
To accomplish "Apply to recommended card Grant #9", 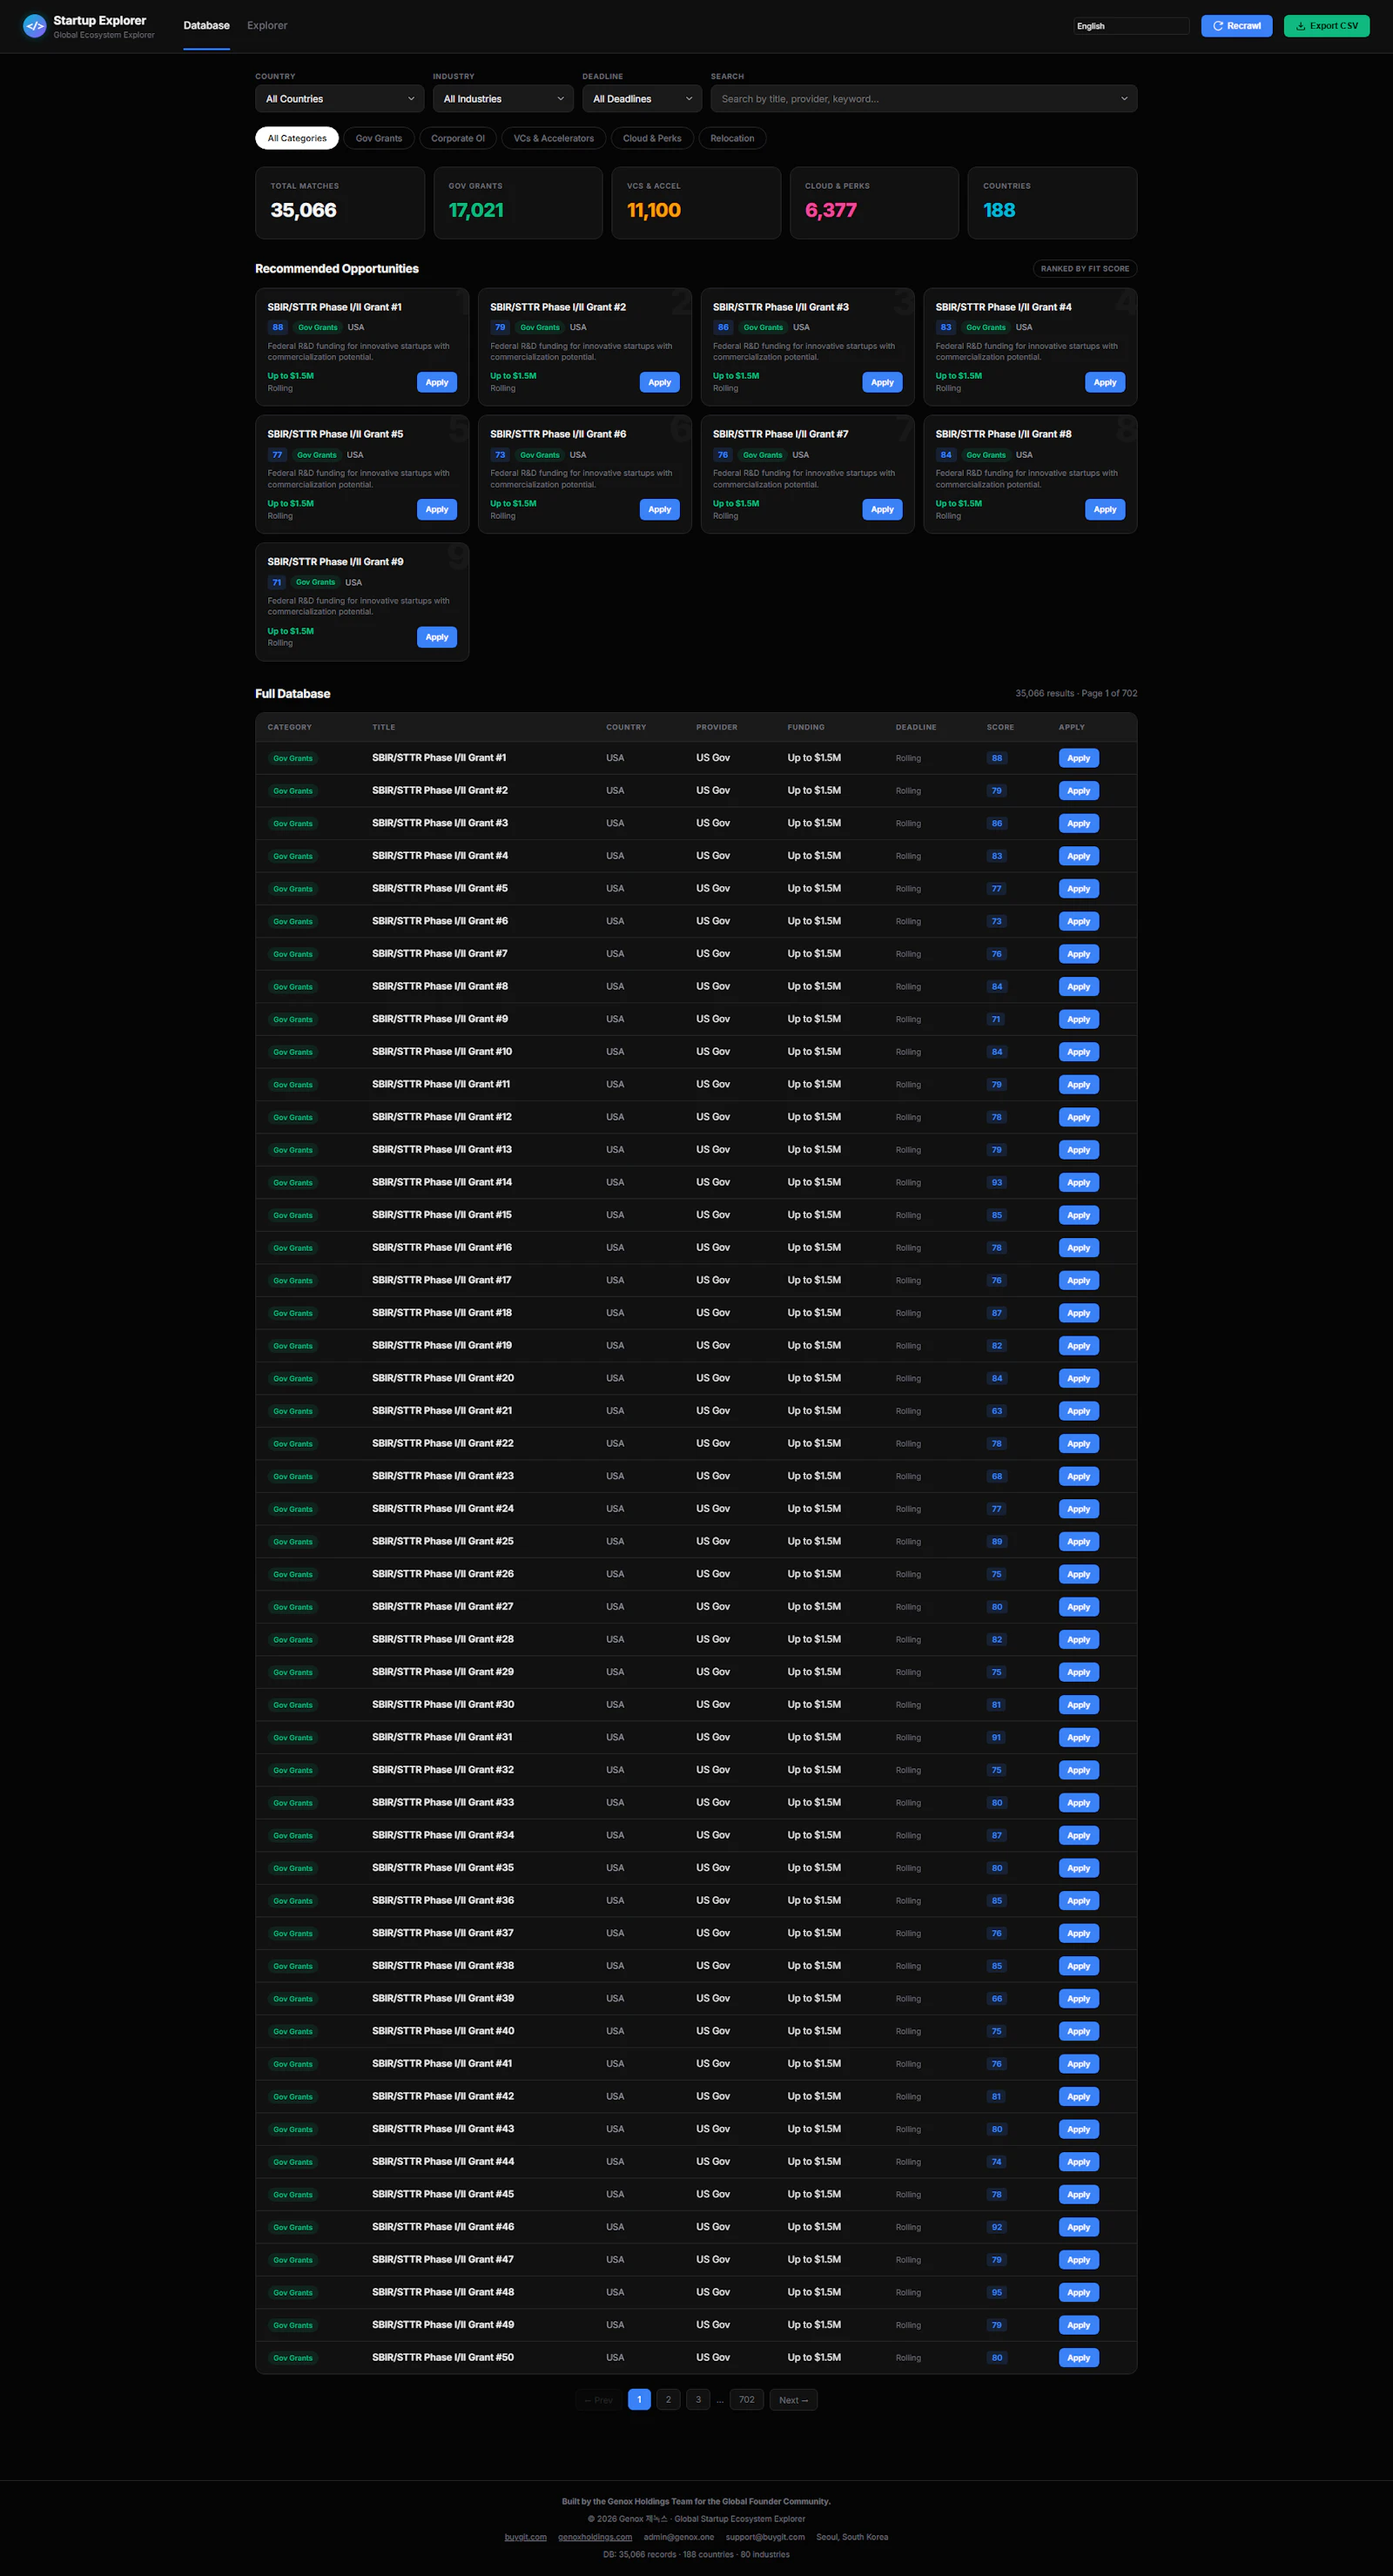I will (x=437, y=637).
